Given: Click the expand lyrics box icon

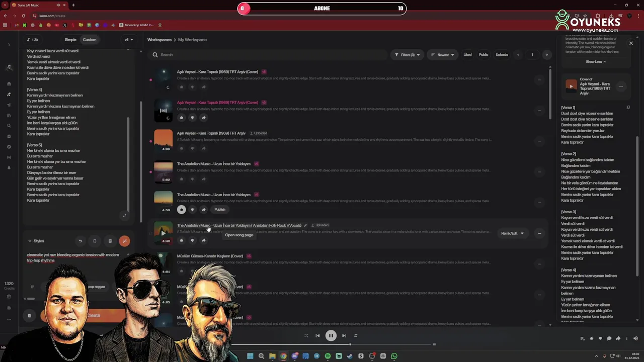Looking at the screenshot, I should (x=125, y=216).
